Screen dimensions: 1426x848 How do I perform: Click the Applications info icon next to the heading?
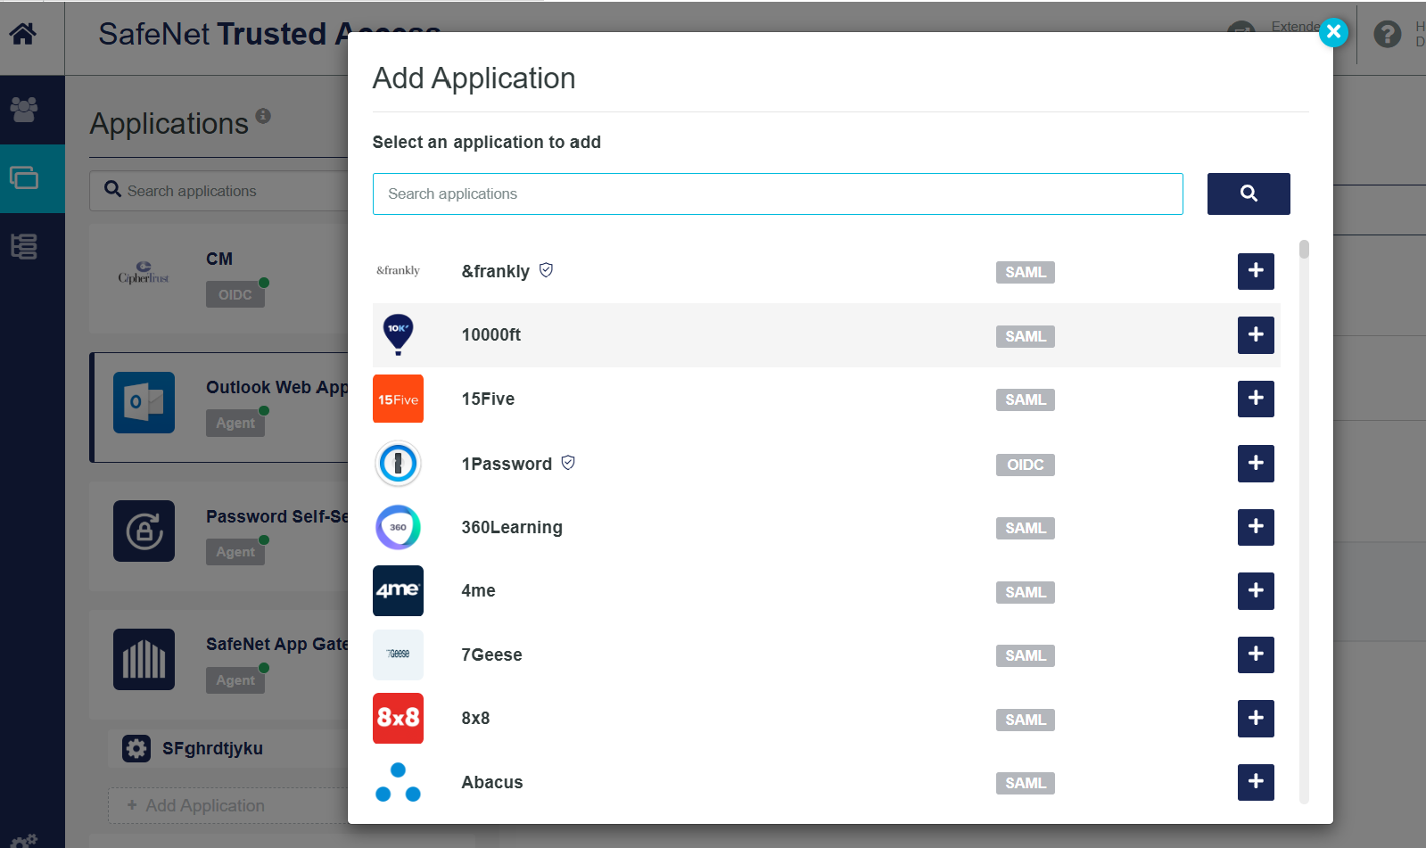tap(263, 116)
